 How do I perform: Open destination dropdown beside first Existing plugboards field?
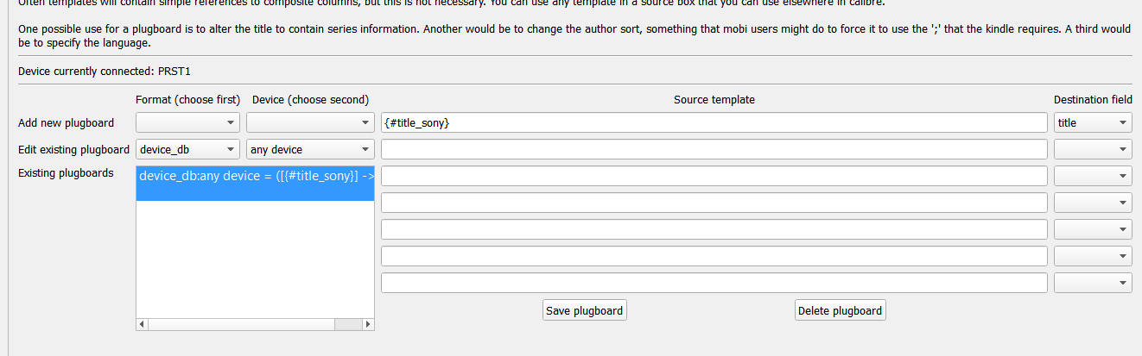(x=1092, y=176)
